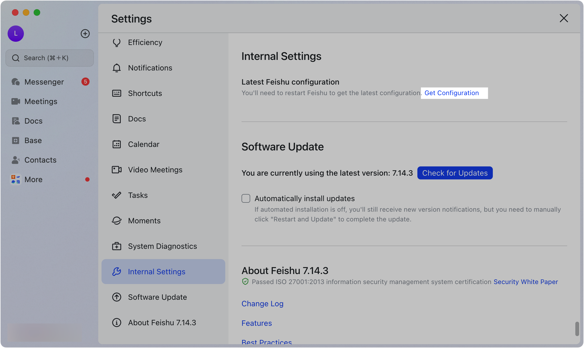Click the red 5 unread badge
This screenshot has height=348, width=584.
85,82
